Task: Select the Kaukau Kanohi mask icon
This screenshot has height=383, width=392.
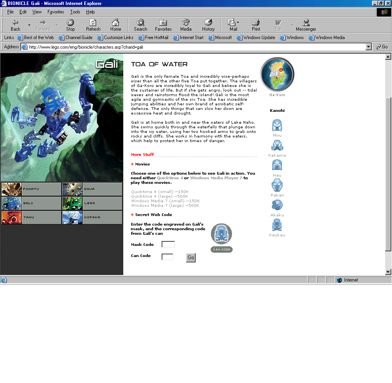Action: (277, 225)
